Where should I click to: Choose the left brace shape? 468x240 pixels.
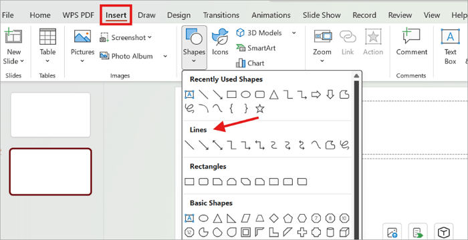click(x=231, y=109)
